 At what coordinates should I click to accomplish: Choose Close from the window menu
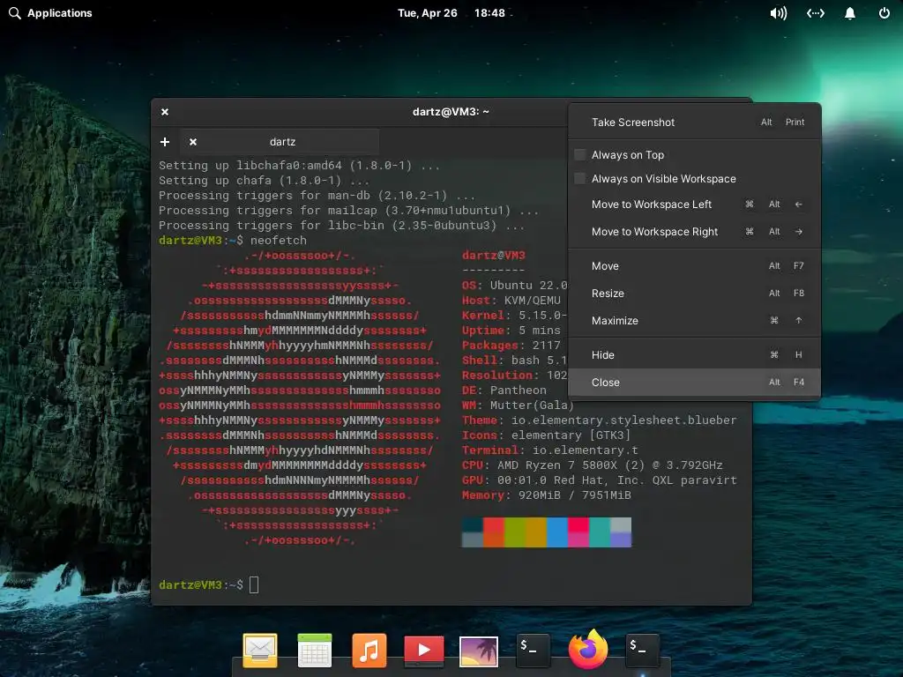694,383
